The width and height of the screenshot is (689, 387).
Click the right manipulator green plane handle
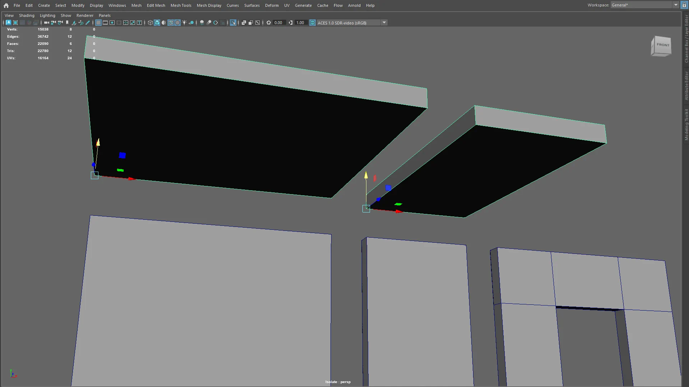[398, 204]
